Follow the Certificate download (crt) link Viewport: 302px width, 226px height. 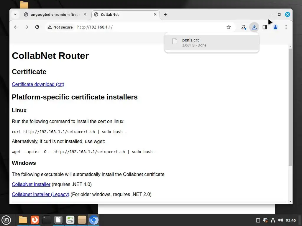tap(38, 84)
